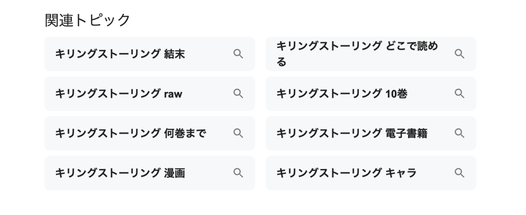
Task: Open the キリングストーリング 結末 related search
Action: (x=120, y=54)
